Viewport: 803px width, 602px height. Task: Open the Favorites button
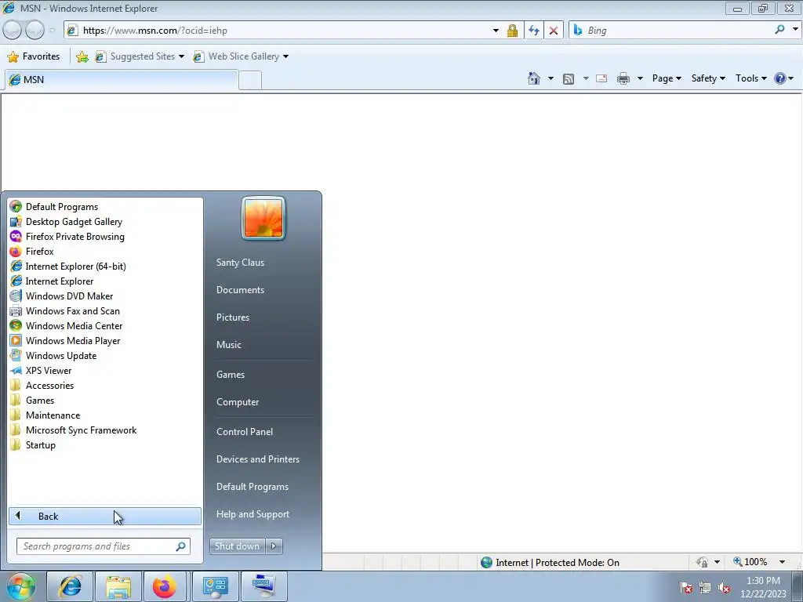[x=34, y=56]
